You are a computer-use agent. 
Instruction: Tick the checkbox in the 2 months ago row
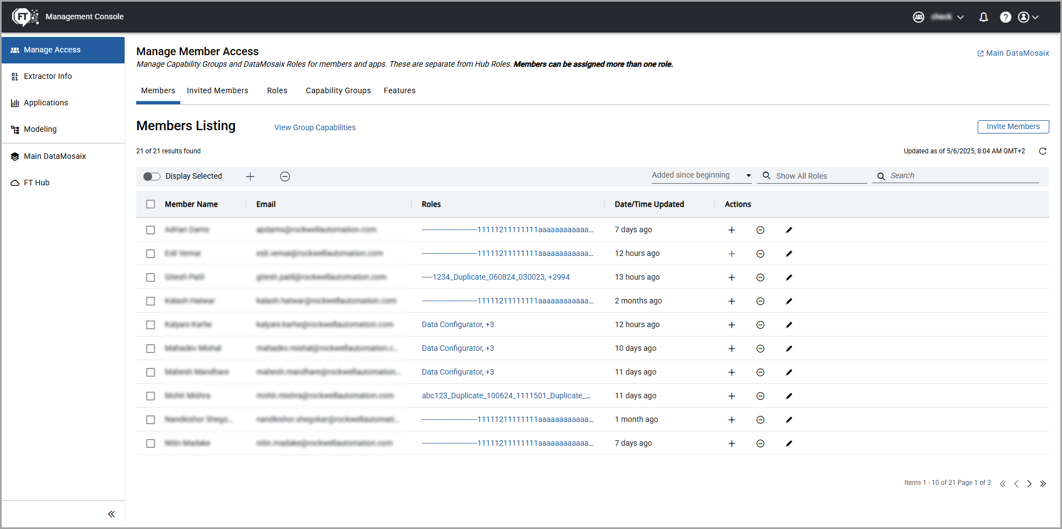[151, 301]
